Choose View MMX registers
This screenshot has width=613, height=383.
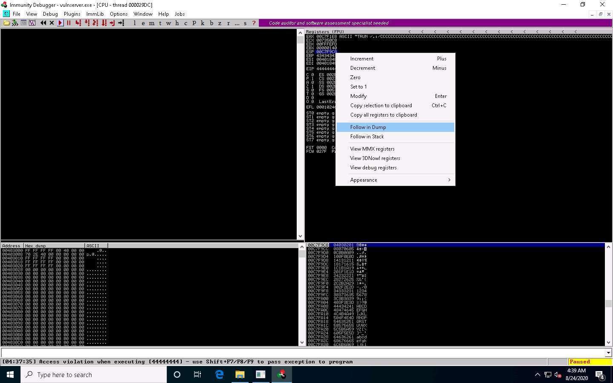395,149
